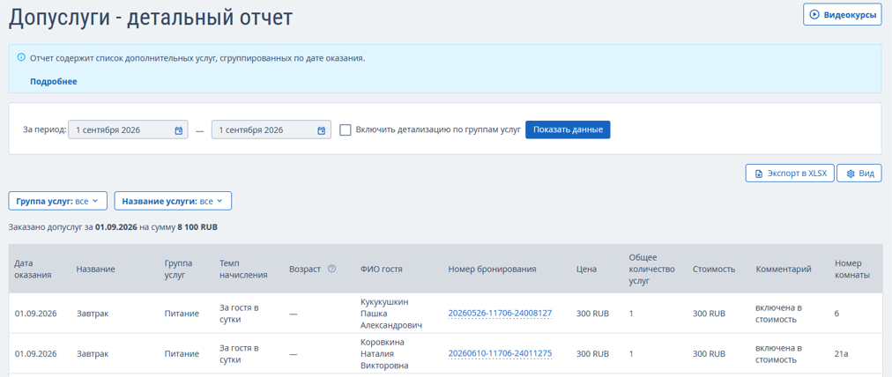Click the Название column header
The image size is (892, 377).
coord(95,269)
